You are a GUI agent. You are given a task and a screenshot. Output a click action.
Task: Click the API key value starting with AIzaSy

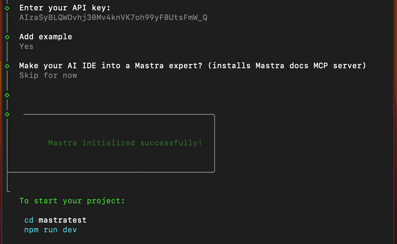click(113, 18)
